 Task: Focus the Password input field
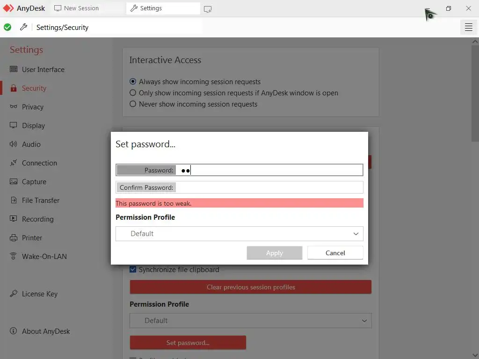(x=239, y=170)
